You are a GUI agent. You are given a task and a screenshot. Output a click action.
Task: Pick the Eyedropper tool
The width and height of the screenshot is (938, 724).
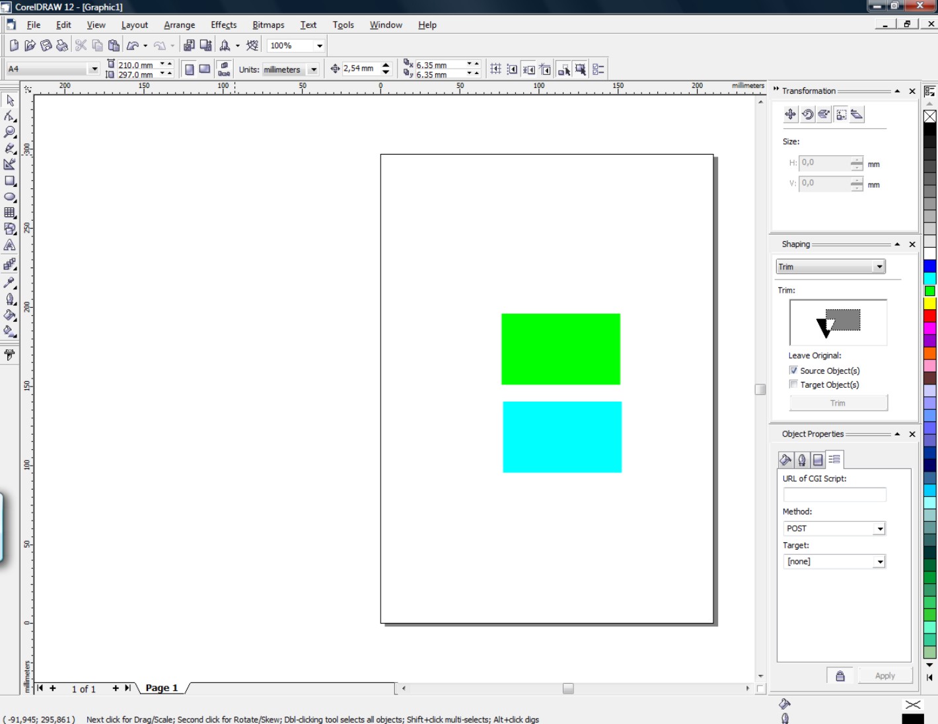tap(10, 282)
